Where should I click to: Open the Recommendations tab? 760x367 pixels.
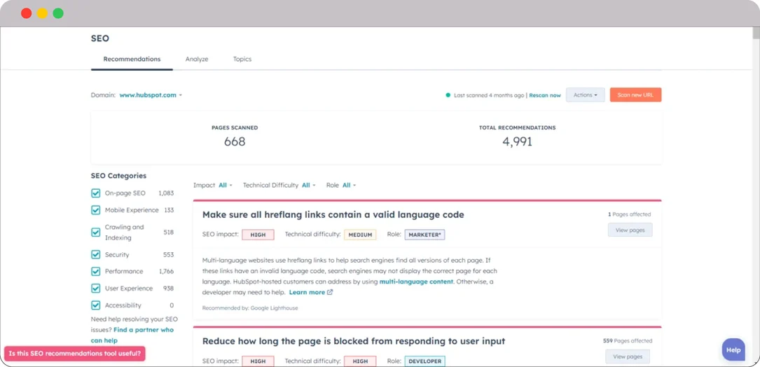(x=132, y=59)
